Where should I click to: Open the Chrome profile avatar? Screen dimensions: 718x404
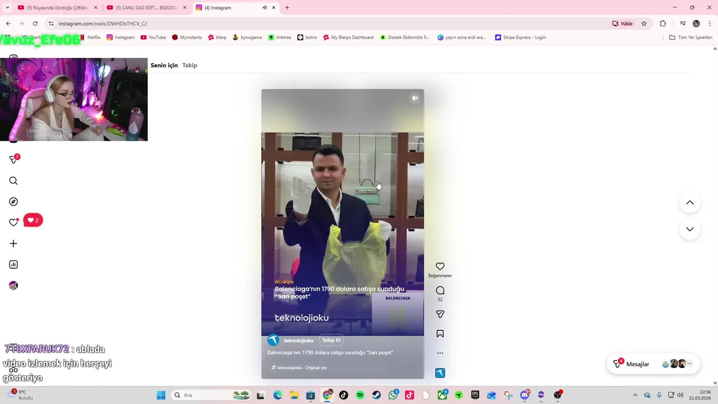(696, 24)
